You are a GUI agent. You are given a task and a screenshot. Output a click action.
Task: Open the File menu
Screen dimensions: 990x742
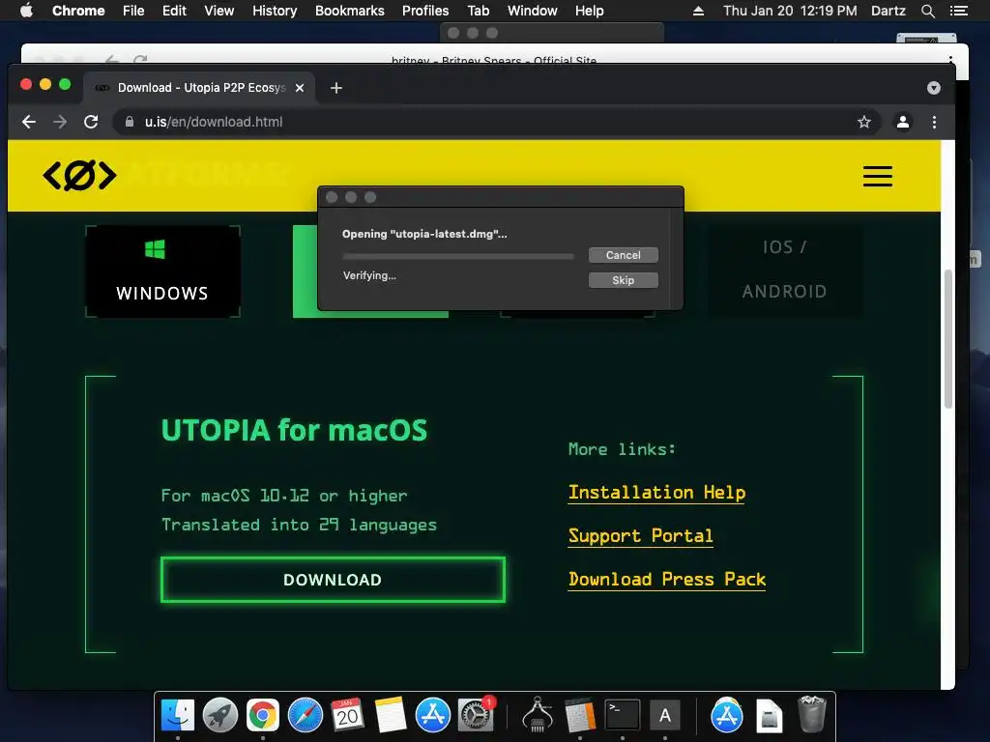pos(133,11)
